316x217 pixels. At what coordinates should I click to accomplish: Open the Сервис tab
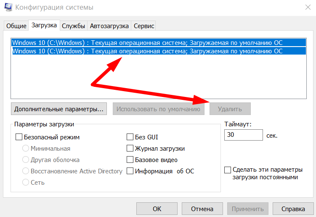[x=144, y=26]
